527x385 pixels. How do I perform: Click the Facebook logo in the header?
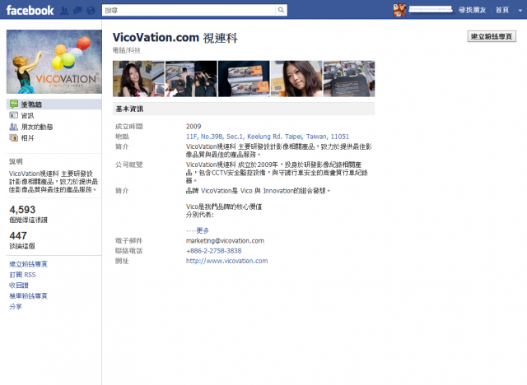click(30, 11)
